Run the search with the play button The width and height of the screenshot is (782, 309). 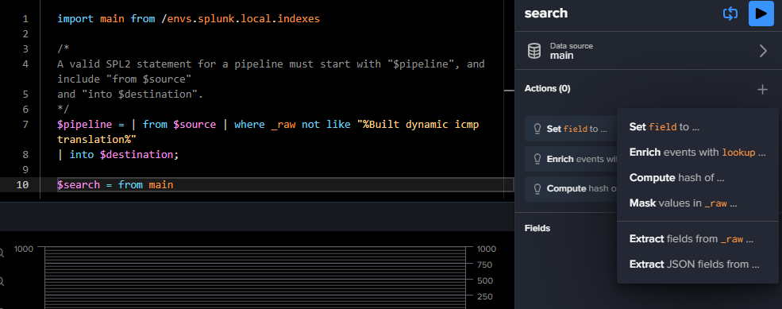761,14
